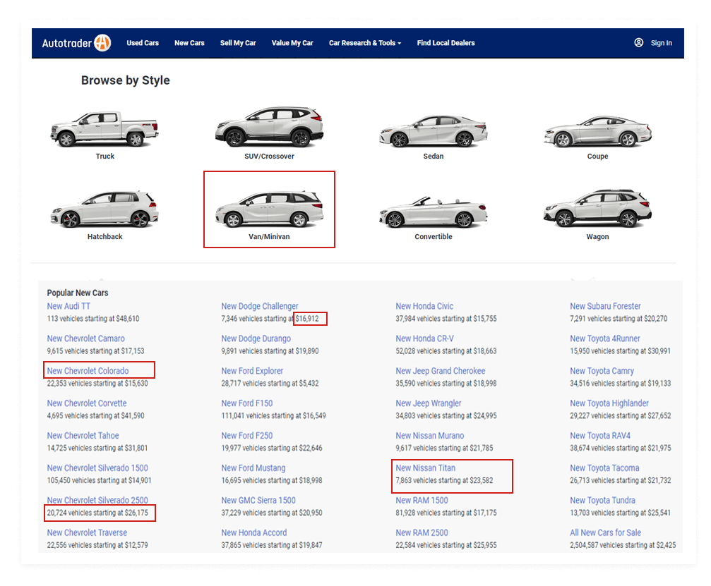Choose the Hatchback style image

[x=104, y=209]
